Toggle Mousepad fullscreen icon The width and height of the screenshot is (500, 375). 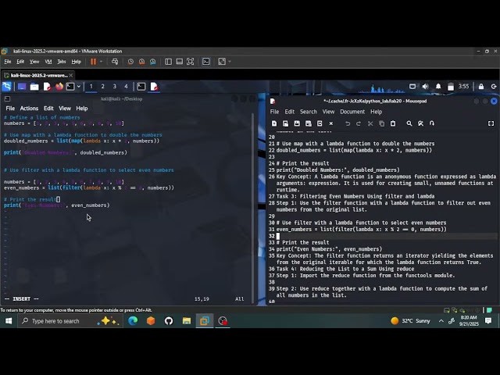pos(491,123)
